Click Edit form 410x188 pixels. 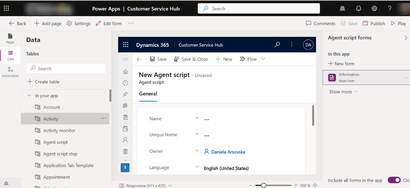click(109, 24)
